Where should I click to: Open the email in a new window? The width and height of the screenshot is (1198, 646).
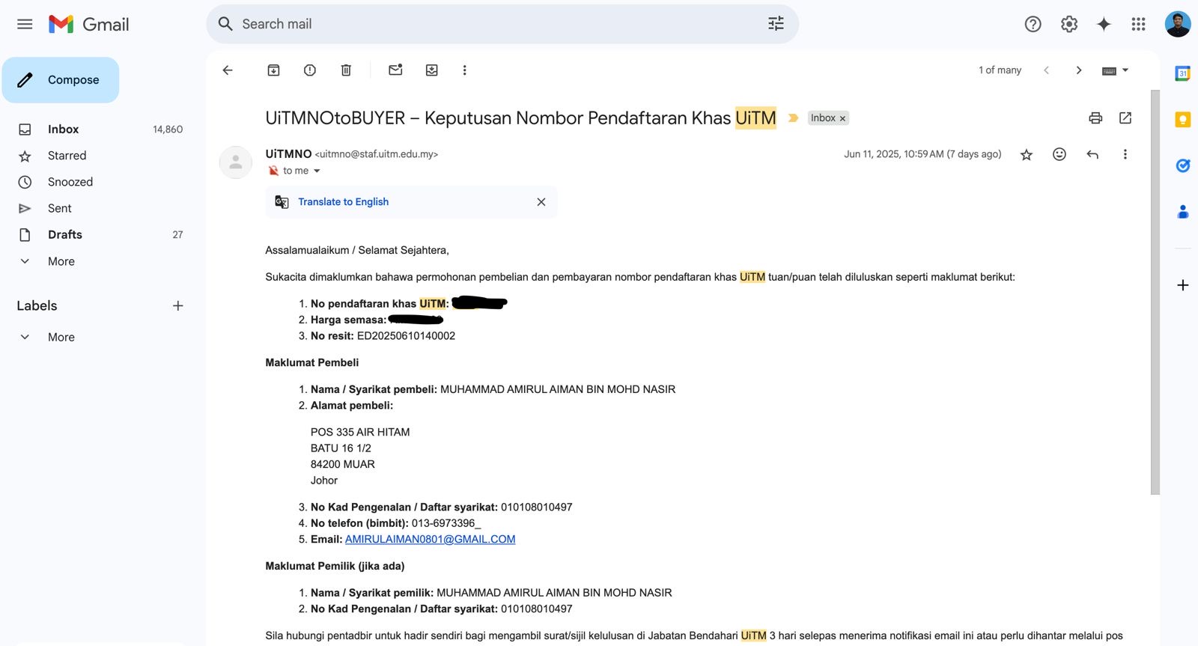1125,118
